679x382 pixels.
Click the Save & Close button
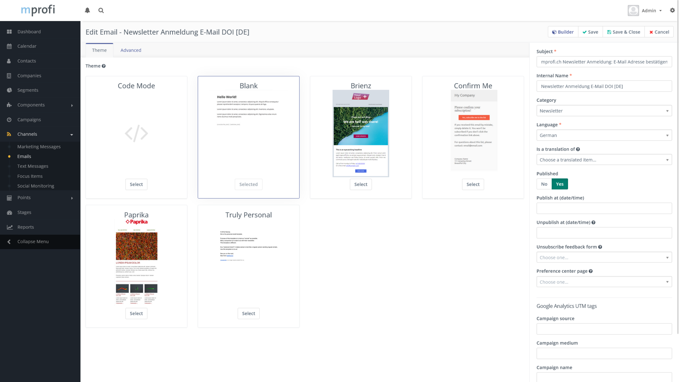(623, 32)
